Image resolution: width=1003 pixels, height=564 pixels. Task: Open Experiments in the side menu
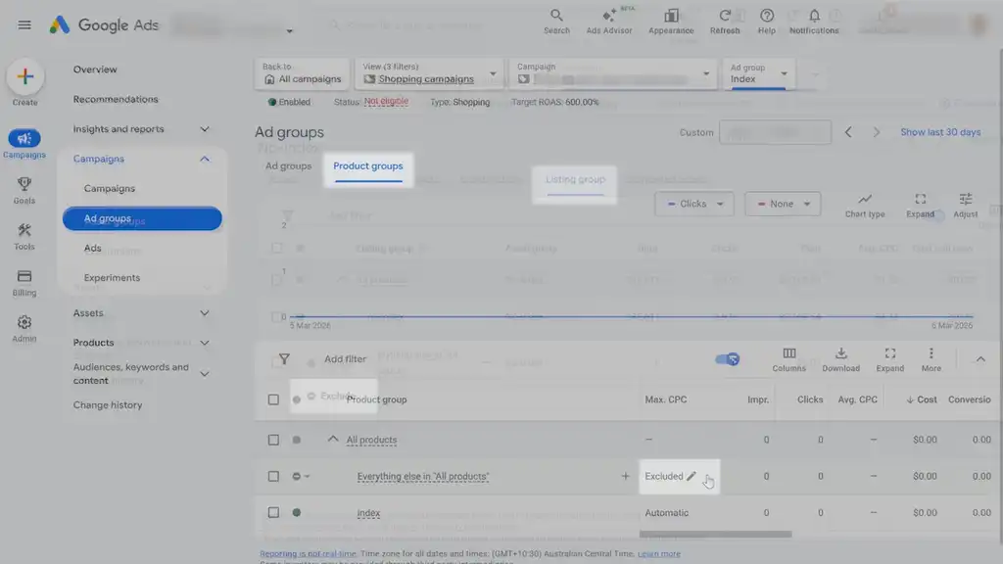(112, 277)
